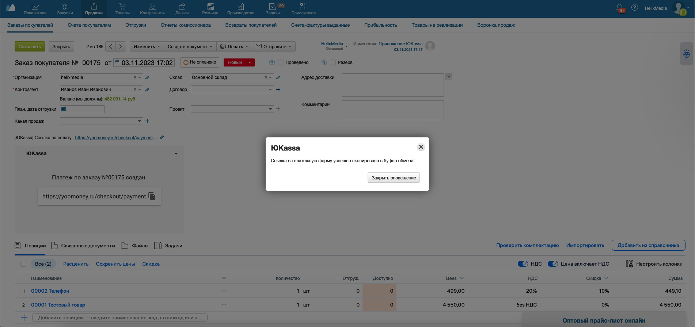Click the Сохранить button

30,46
